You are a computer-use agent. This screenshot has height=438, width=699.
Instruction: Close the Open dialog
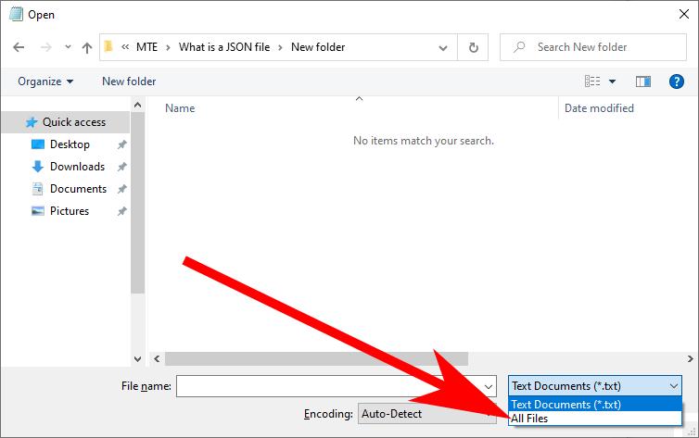pyautogui.click(x=684, y=14)
